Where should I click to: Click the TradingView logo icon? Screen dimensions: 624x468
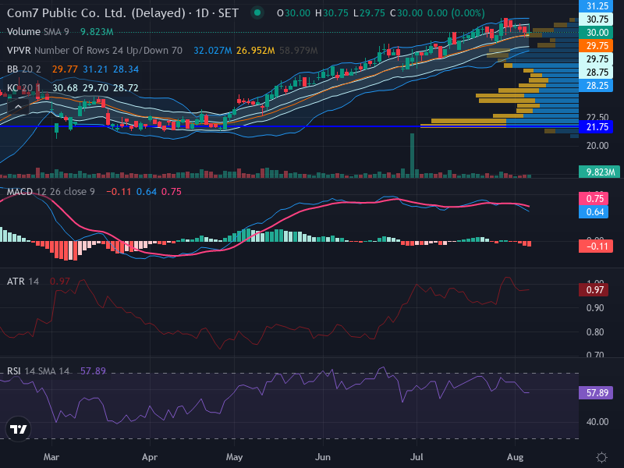(18, 429)
